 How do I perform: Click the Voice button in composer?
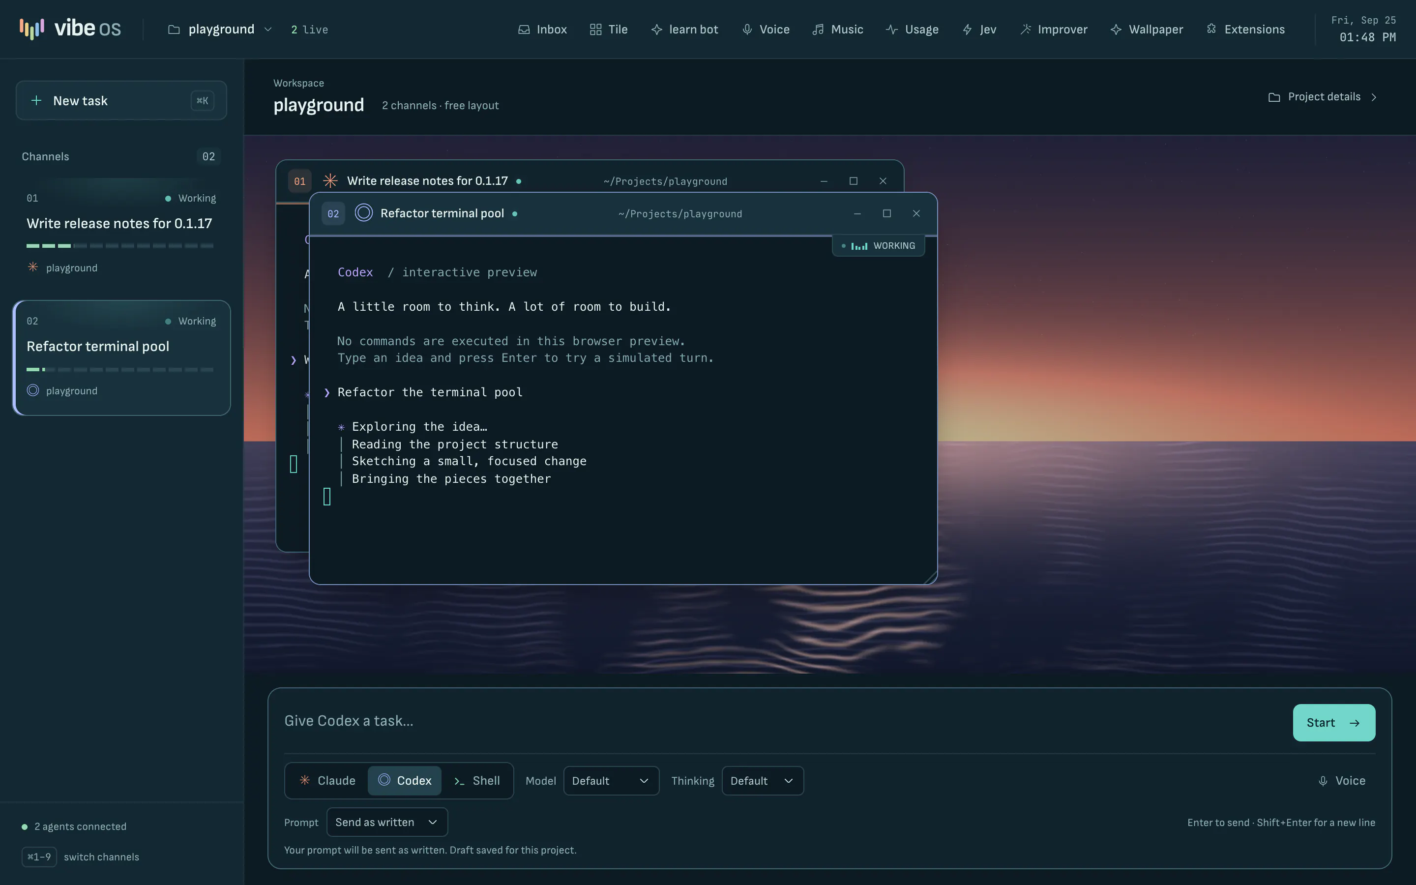pos(1341,781)
